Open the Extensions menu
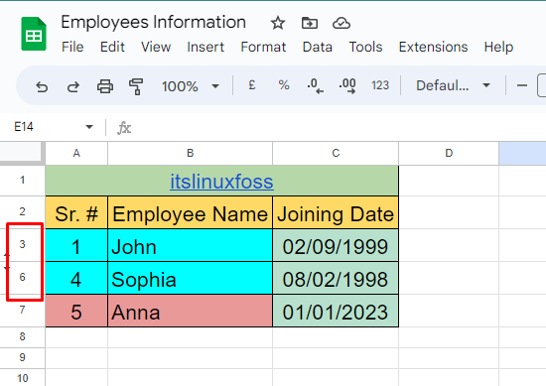 click(433, 47)
